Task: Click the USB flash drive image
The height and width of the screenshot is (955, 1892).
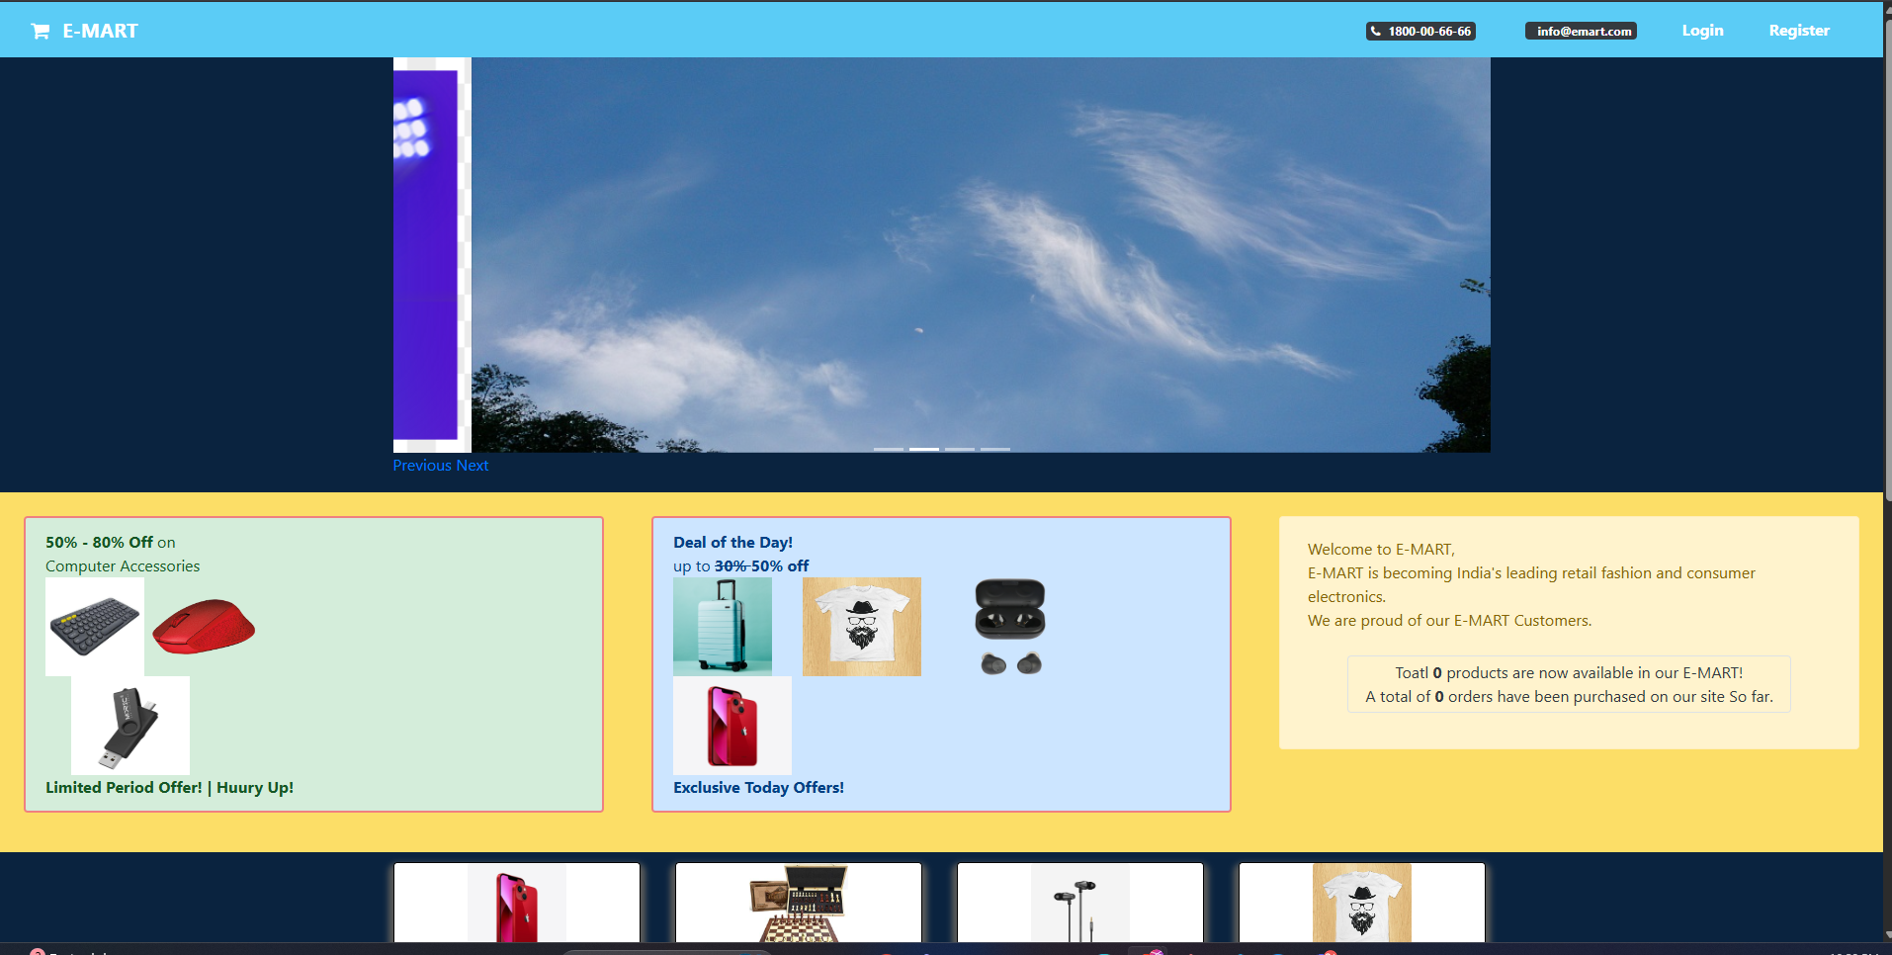Action: click(129, 726)
